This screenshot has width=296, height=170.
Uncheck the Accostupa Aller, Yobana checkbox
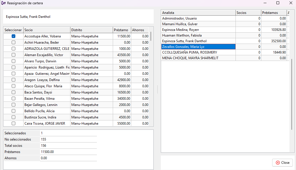[x=13, y=36]
